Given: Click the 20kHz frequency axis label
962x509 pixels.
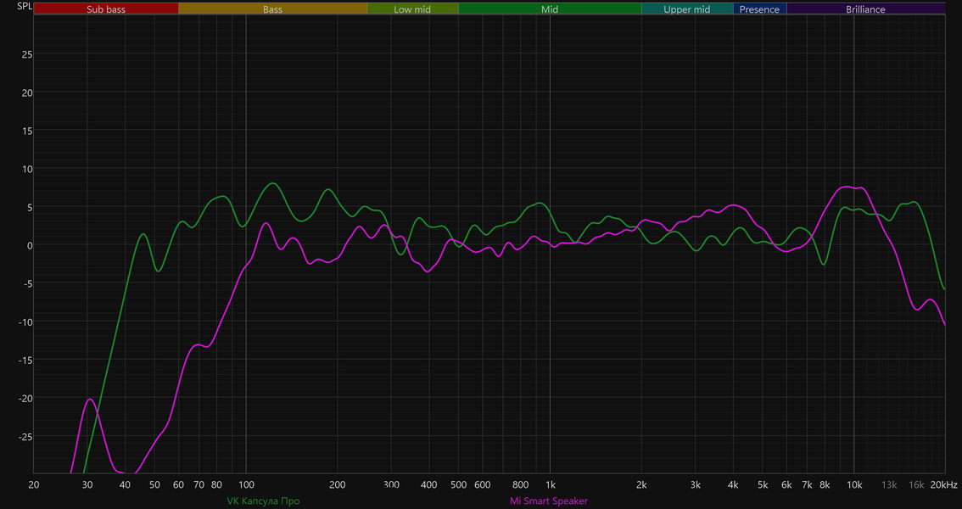Looking at the screenshot, I should coord(943,484).
